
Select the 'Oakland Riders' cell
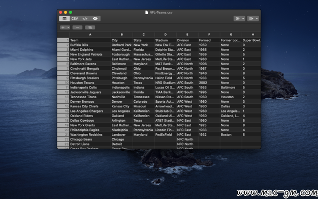(x=90, y=116)
